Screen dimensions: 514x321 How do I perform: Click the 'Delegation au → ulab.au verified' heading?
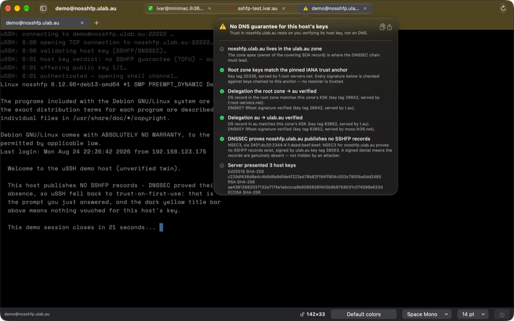265,118
